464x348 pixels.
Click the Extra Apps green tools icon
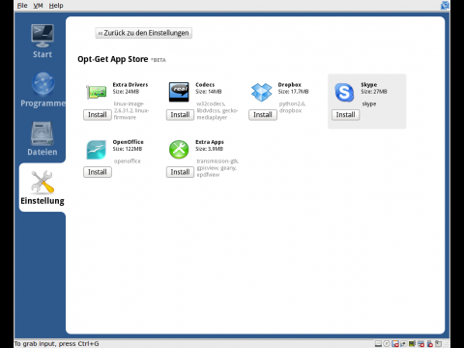pyautogui.click(x=179, y=150)
